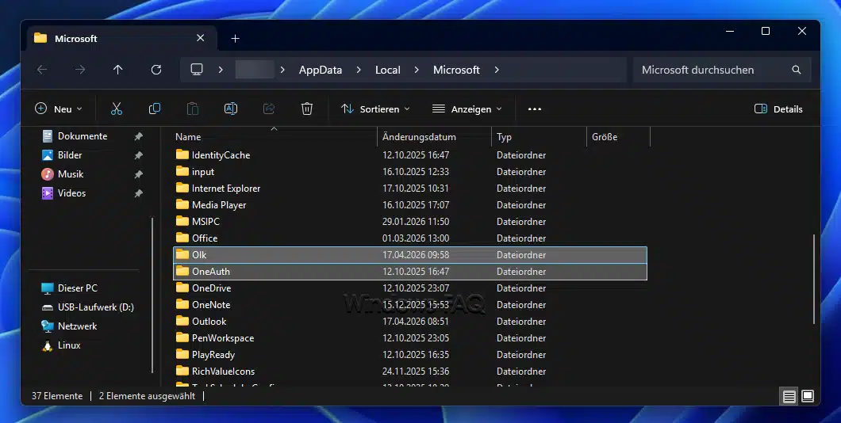Click the Refresh arrow icon
This screenshot has height=423, width=841.
click(156, 70)
